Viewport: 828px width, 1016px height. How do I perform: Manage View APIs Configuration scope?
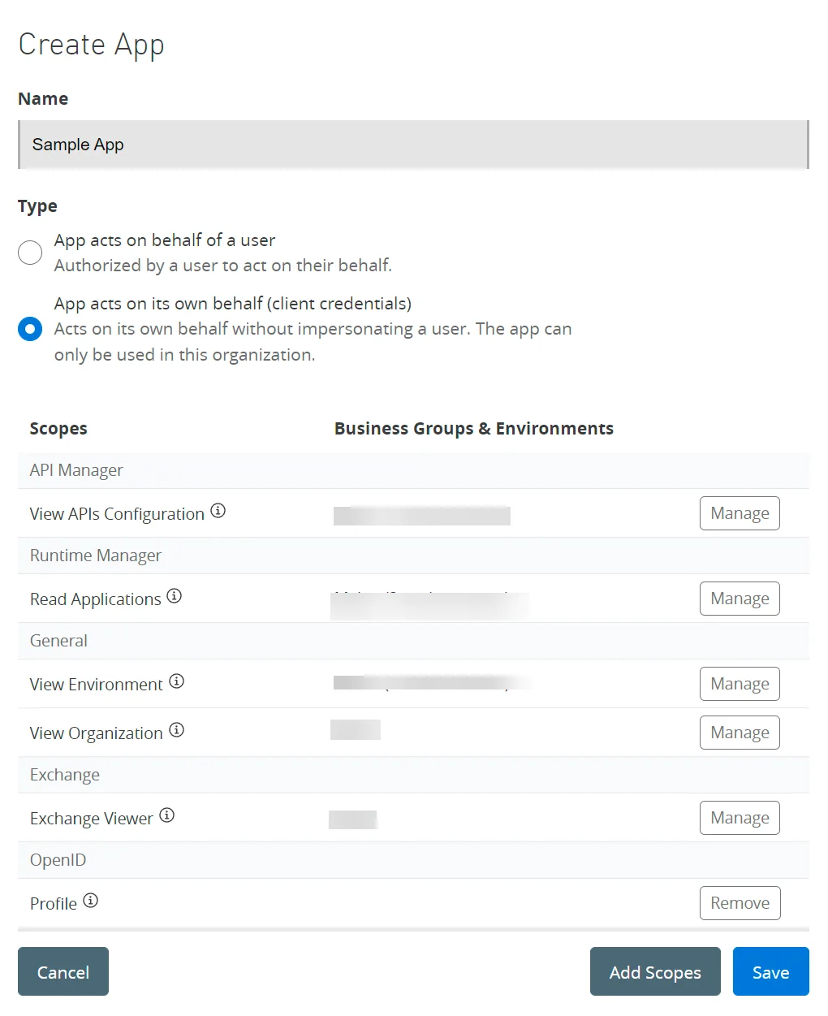pos(740,513)
